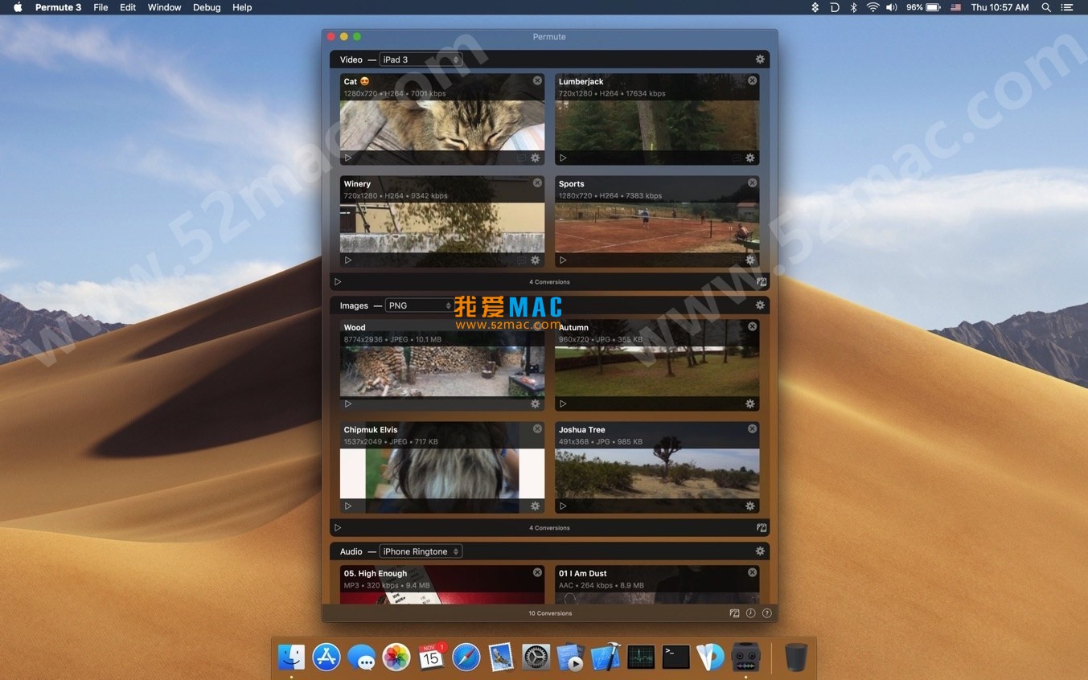Screen dimensions: 1088x680
Task: Start conversion for the Images section
Action: (x=338, y=527)
